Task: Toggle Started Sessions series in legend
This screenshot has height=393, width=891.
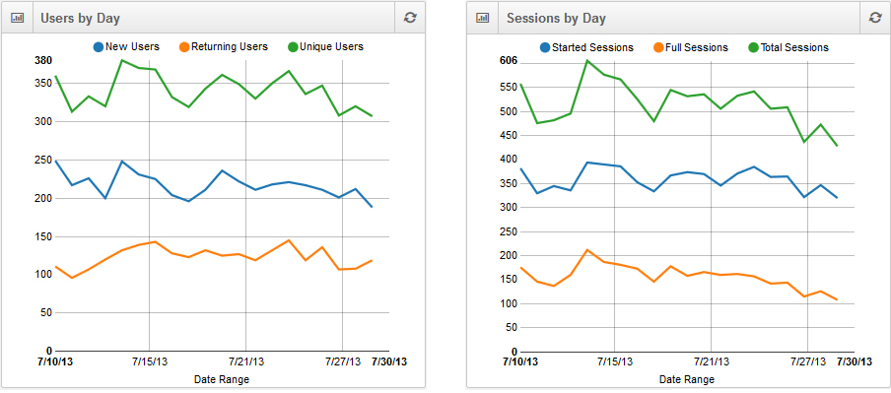Action: [x=586, y=48]
